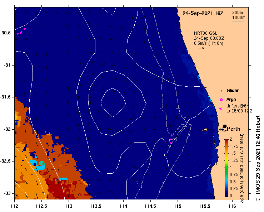
Task: Click the color bar value 2
Action: click(x=231, y=139)
